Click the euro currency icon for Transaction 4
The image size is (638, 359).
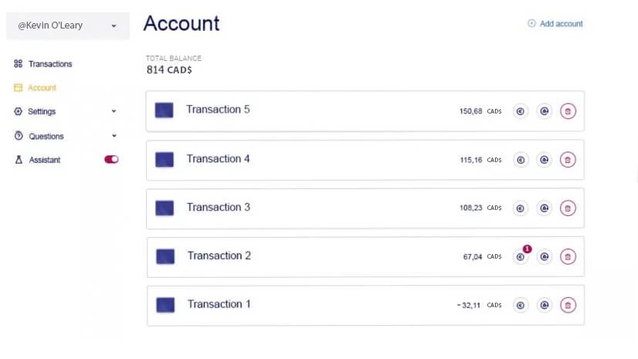point(521,160)
